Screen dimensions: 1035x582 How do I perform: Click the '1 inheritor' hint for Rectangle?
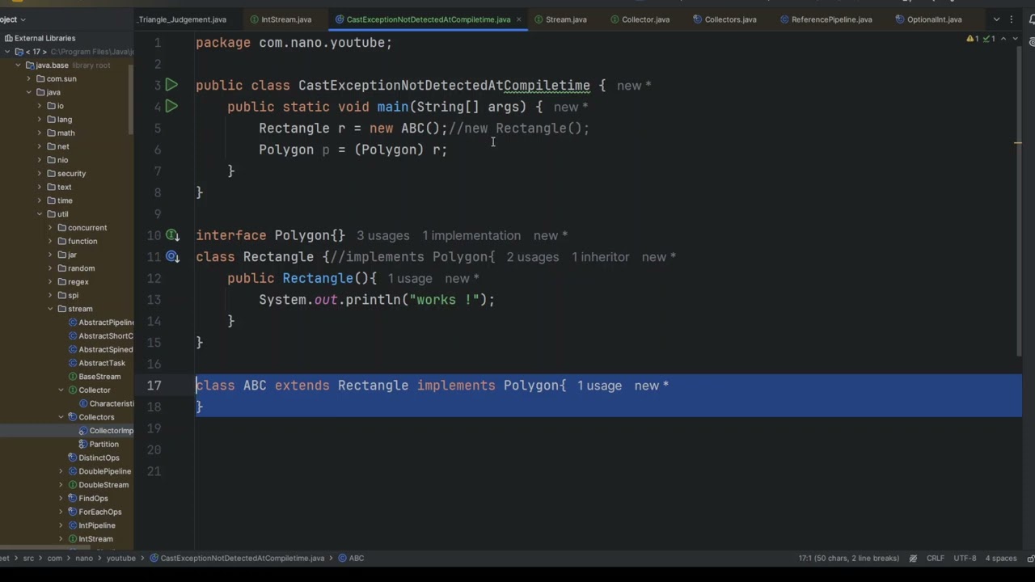click(600, 257)
